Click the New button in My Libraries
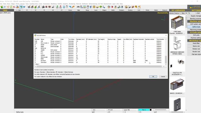The image size is (201, 113). pos(183,13)
